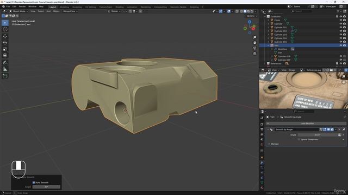Screen dimensions: 348x195
Task: Click the outliner filter funnel icon
Action: 338,11
